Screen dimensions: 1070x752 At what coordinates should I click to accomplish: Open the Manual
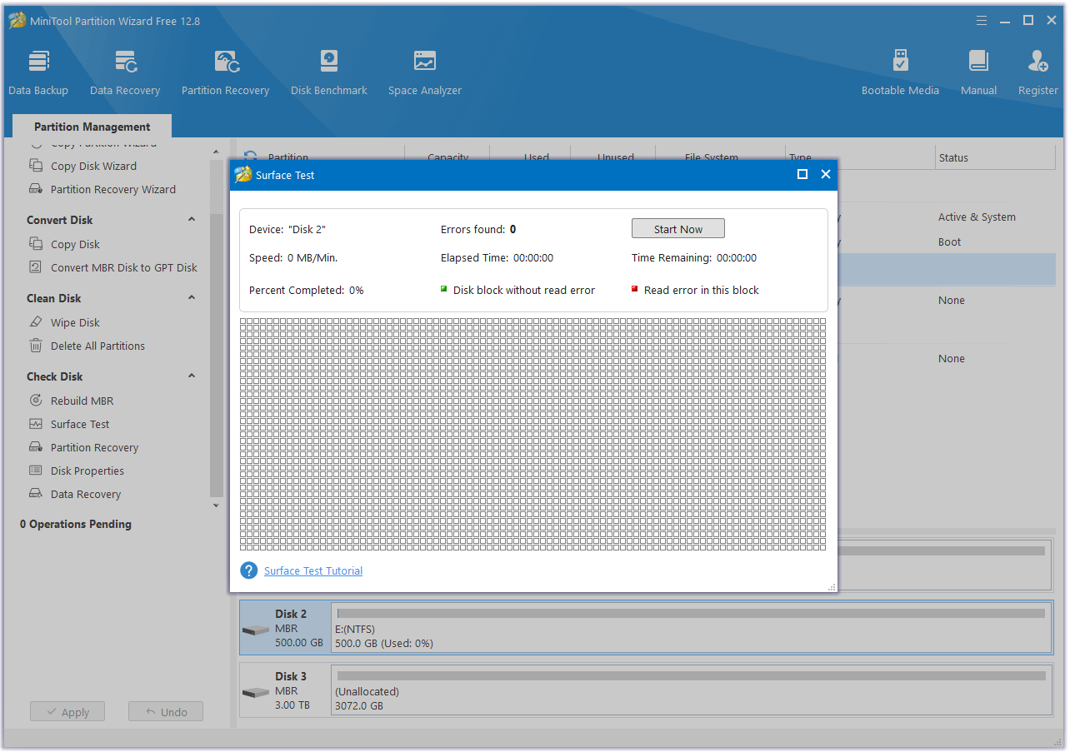978,72
